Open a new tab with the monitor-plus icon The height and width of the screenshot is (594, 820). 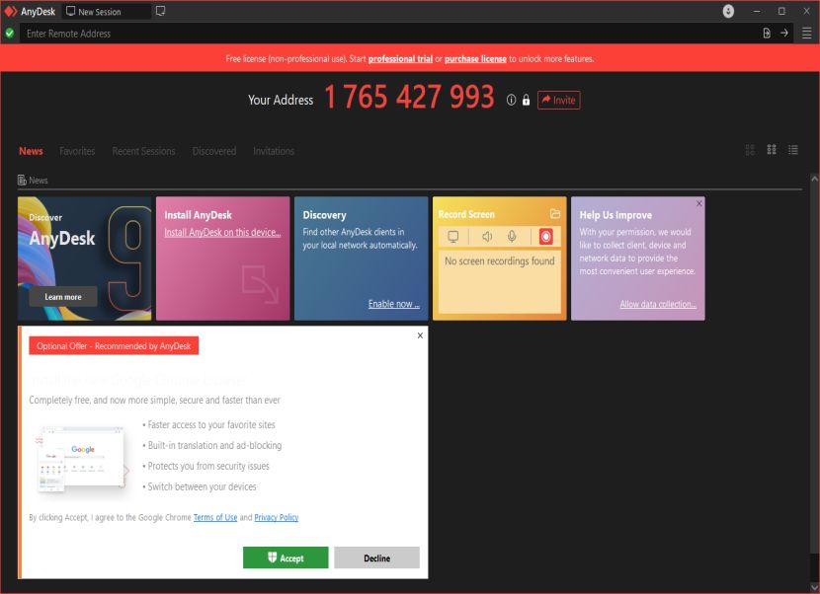click(x=161, y=11)
